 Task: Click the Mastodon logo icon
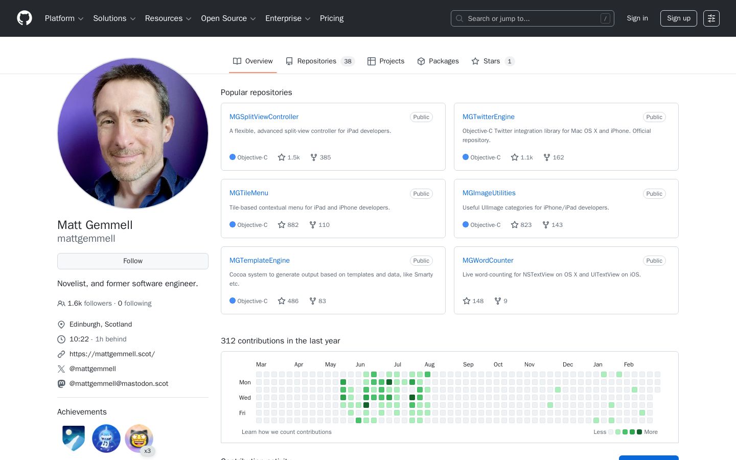(x=61, y=384)
